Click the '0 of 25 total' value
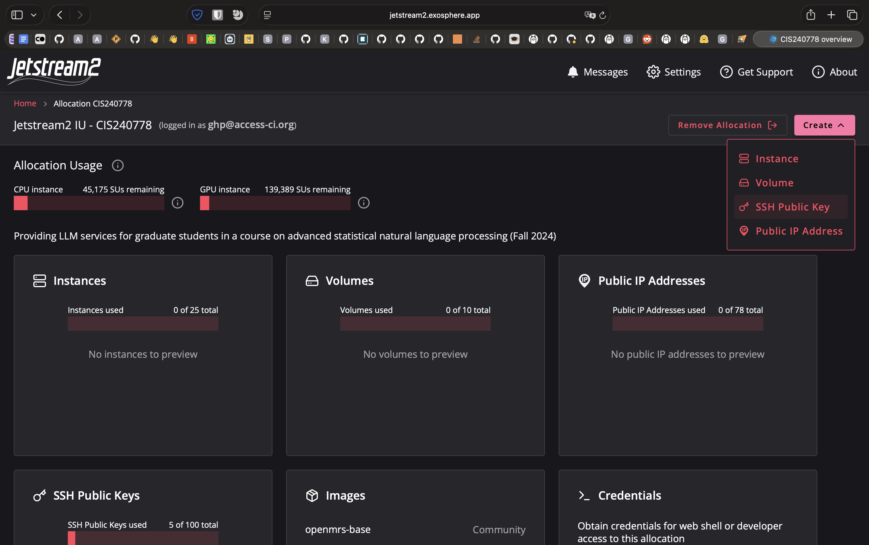This screenshot has width=869, height=545. pos(195,310)
